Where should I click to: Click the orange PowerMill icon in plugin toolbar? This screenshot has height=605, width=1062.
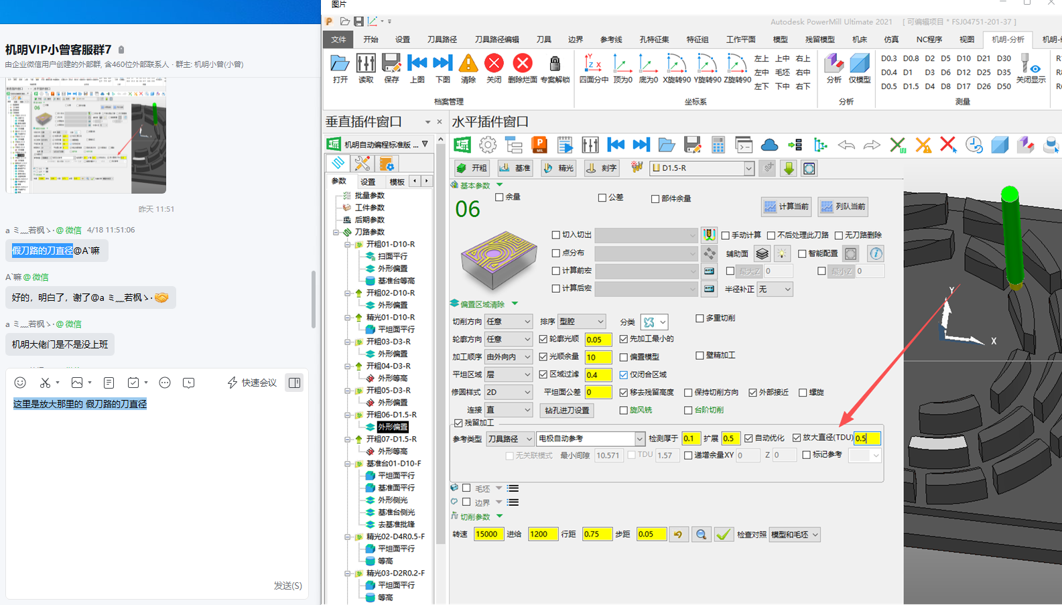point(539,145)
